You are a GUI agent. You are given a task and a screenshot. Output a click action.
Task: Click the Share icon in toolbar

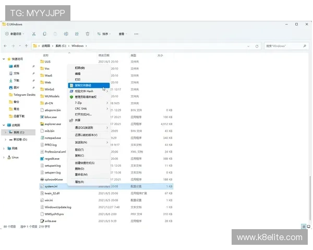pos(77,34)
